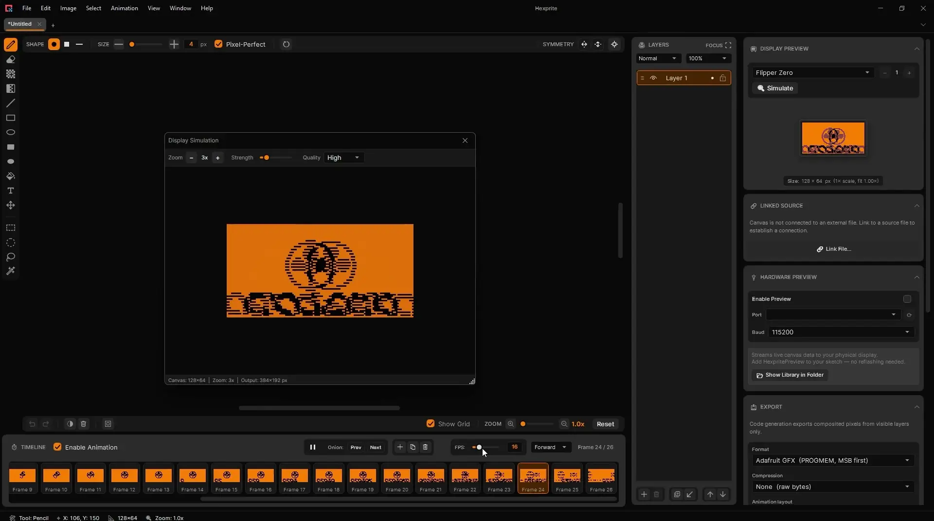This screenshot has width=934, height=521.
Task: Adjust the FPS slider
Action: pos(485,447)
